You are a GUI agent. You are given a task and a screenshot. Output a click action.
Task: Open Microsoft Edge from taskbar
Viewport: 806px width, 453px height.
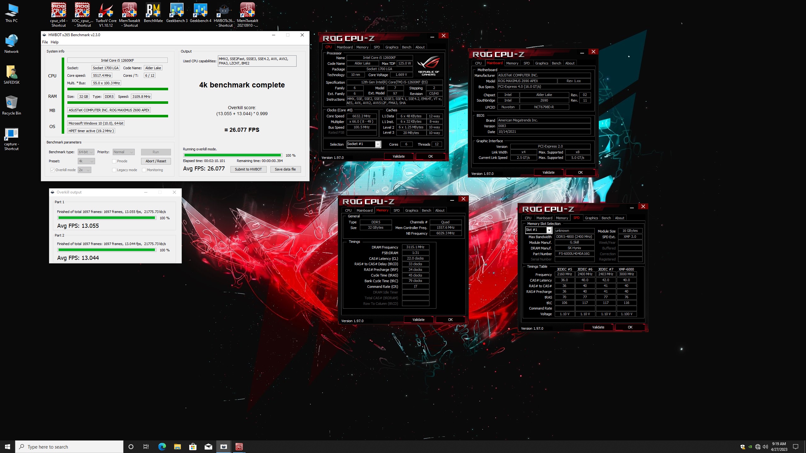162,447
